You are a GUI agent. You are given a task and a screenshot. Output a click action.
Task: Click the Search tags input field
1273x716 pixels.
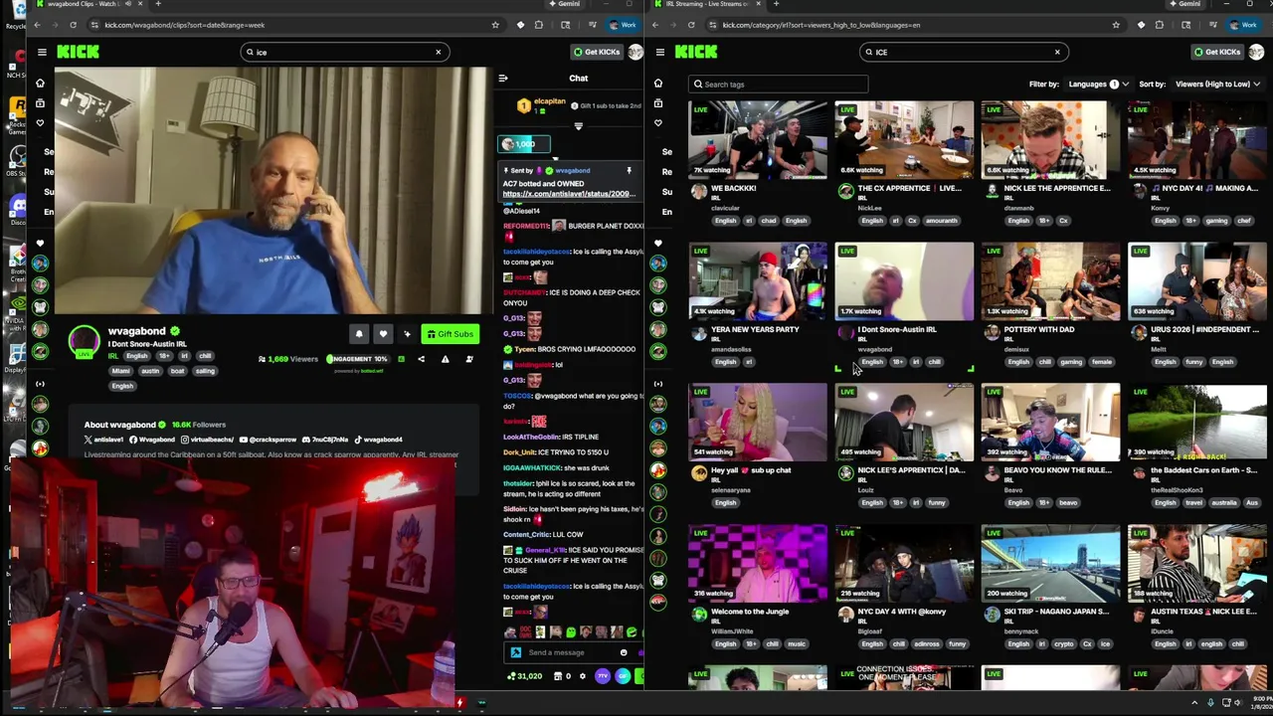point(779,85)
